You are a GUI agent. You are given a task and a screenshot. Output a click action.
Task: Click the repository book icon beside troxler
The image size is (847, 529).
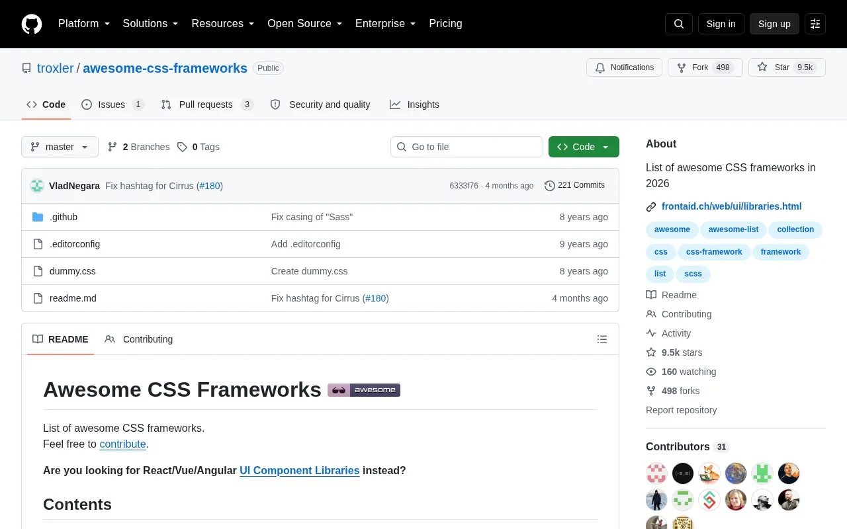[26, 68]
